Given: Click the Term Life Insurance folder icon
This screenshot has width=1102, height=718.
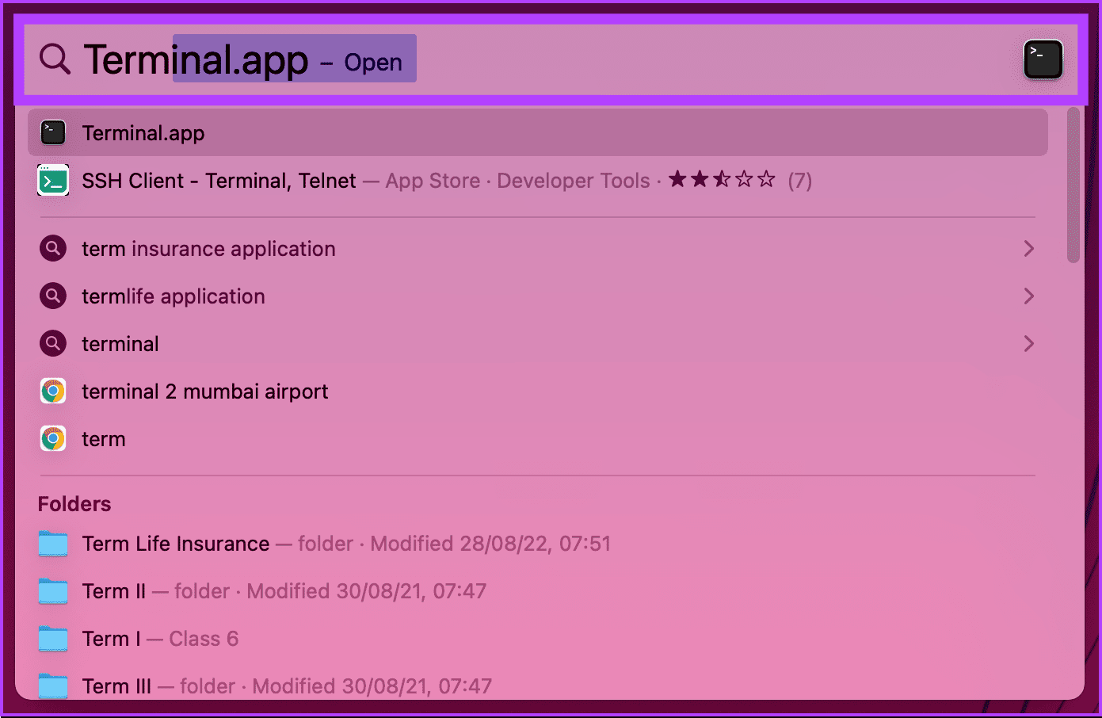Looking at the screenshot, I should click(53, 544).
